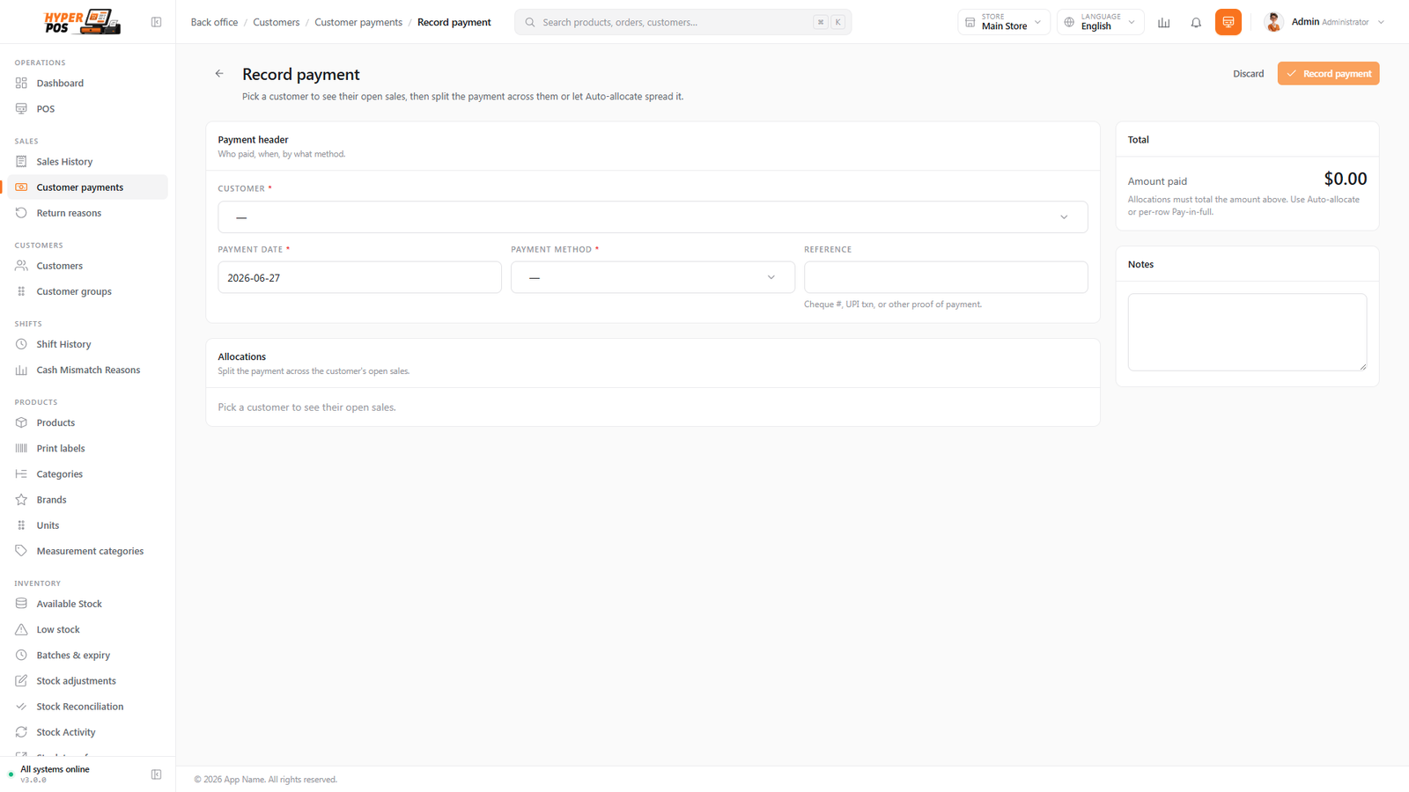Screen dimensions: 1409x792
Task: Click Customers breadcrumb link
Action: 277,22
